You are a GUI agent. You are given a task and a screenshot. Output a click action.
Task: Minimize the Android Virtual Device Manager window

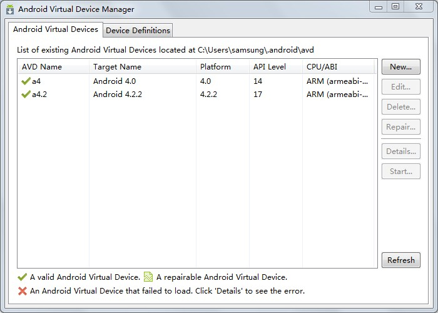click(379, 7)
